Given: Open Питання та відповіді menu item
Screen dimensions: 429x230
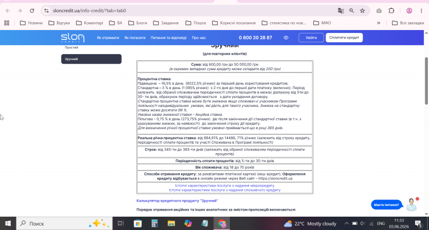Looking at the screenshot, I should tap(169, 38).
